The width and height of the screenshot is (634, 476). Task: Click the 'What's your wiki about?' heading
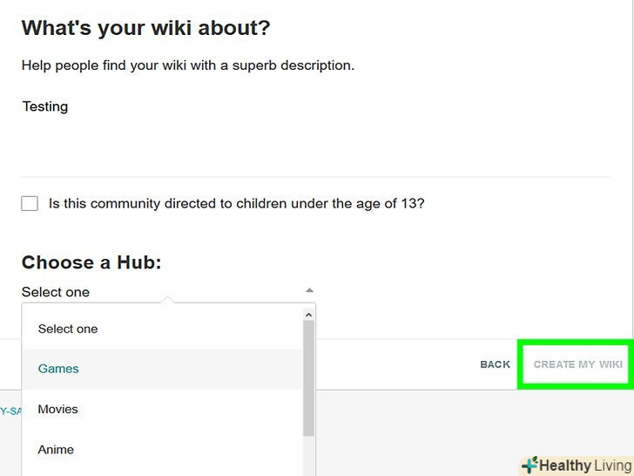pos(145,28)
